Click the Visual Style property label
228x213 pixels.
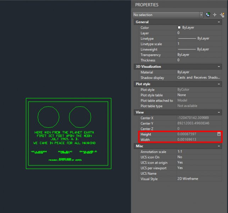coord(149,179)
